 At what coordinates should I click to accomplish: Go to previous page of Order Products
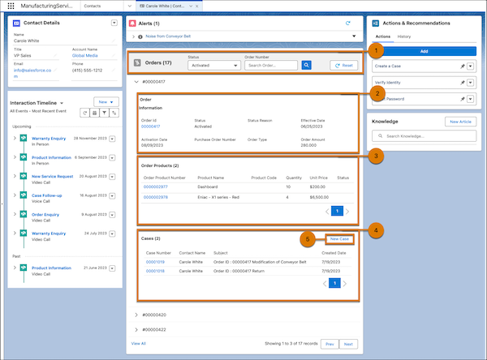327,212
